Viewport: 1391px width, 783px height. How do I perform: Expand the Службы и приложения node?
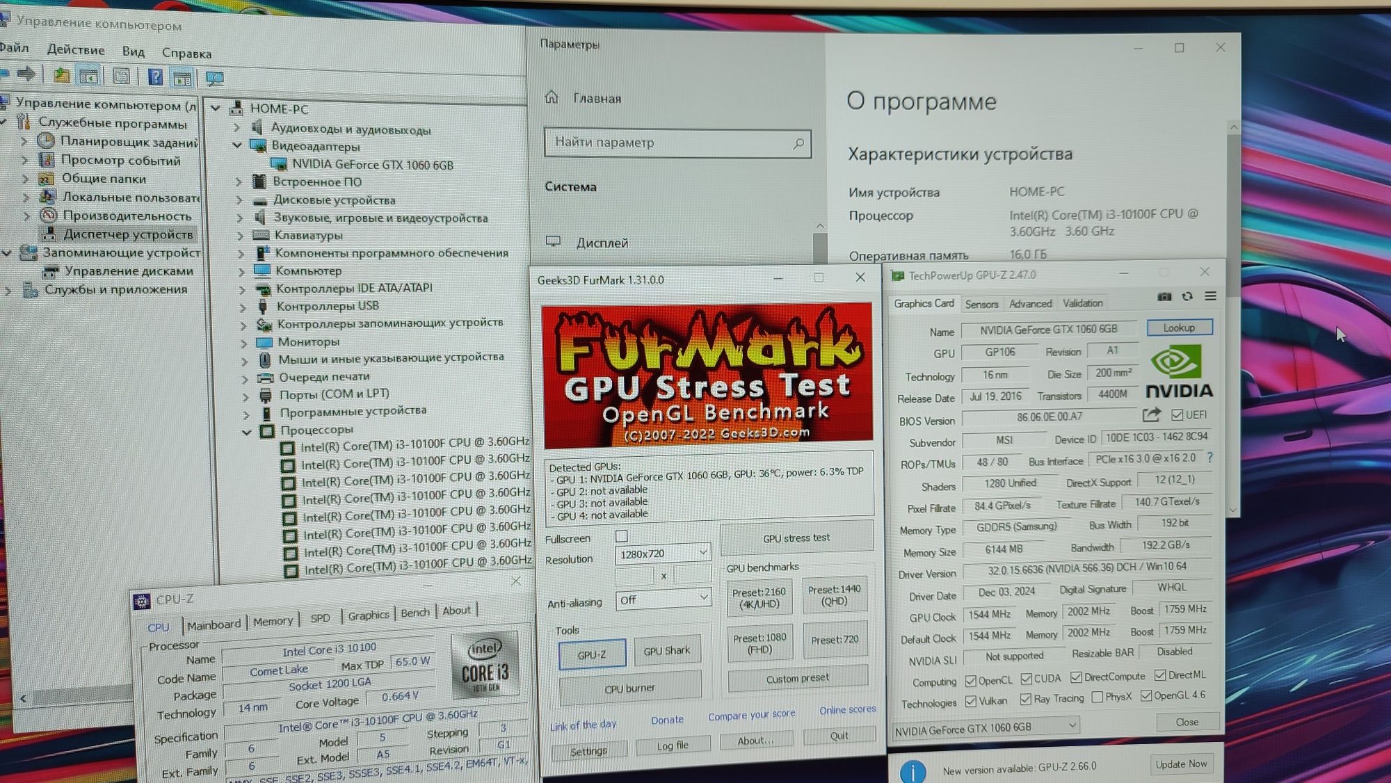[x=8, y=291]
